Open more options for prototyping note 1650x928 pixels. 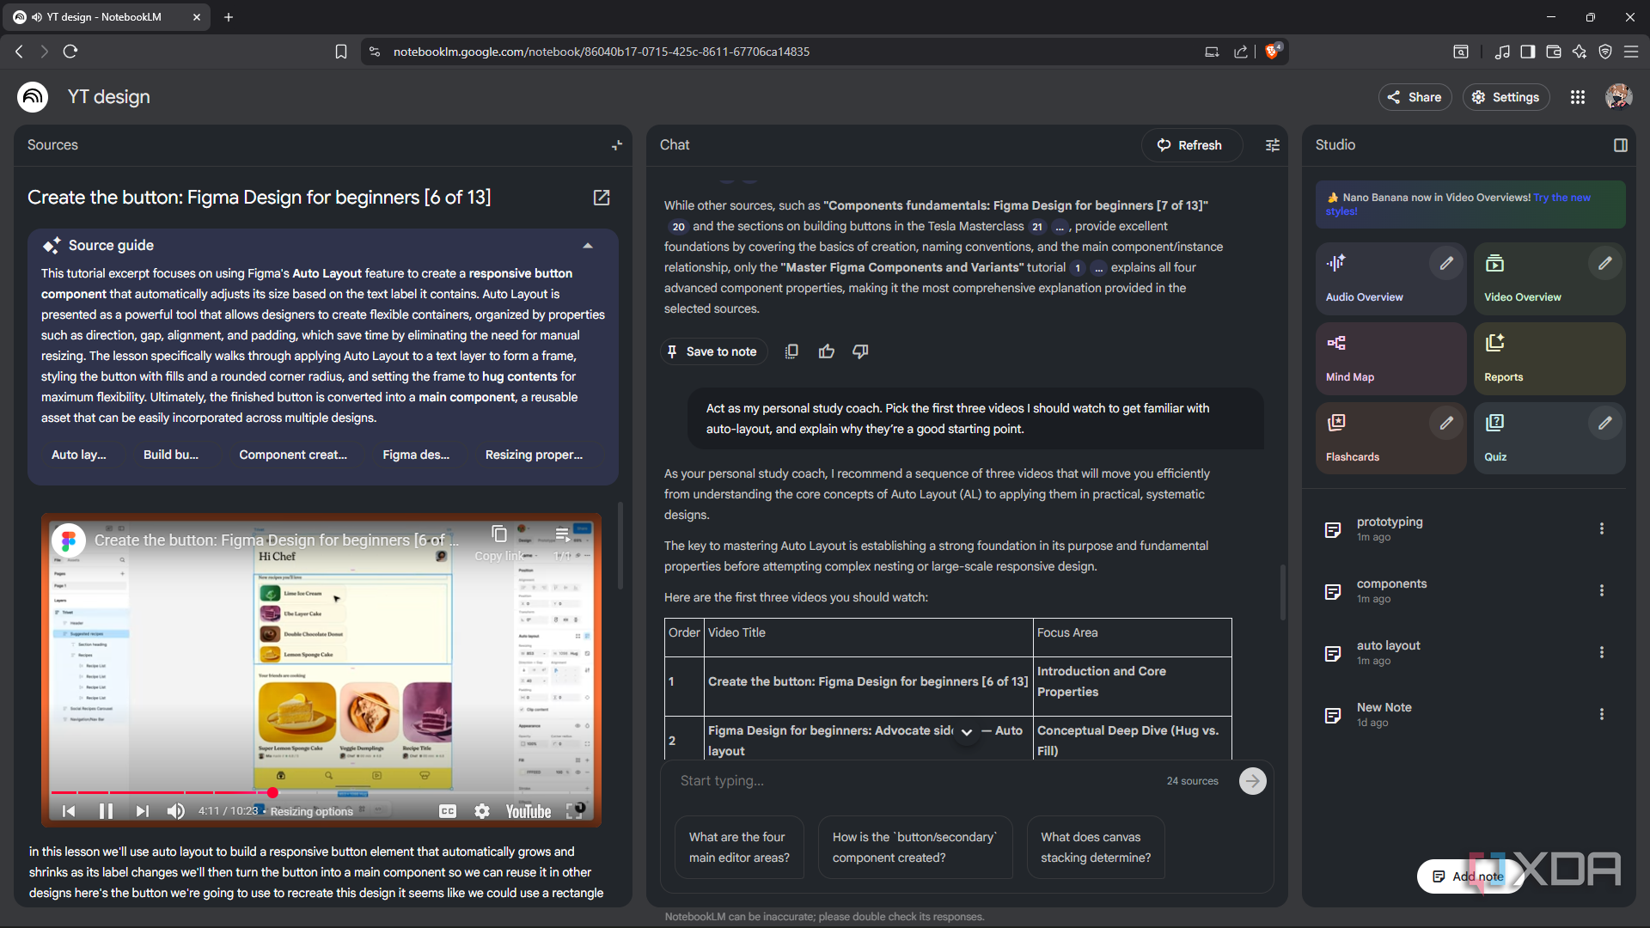coord(1601,528)
